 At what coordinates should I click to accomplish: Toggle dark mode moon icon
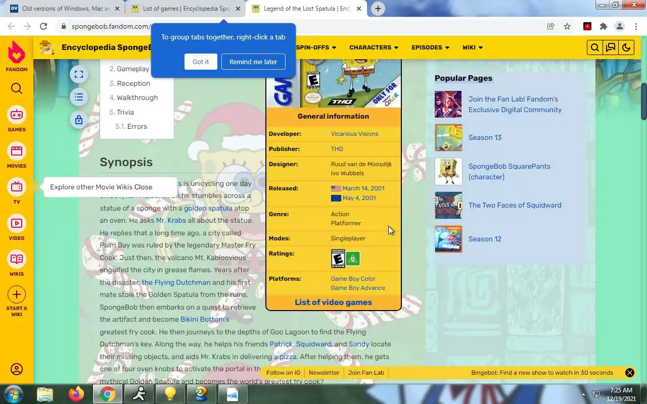pyautogui.click(x=626, y=47)
